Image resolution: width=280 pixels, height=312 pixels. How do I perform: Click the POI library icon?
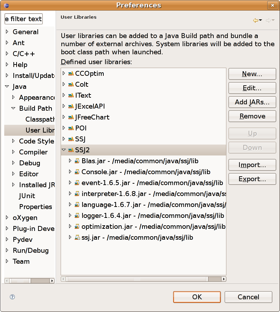click(x=71, y=128)
